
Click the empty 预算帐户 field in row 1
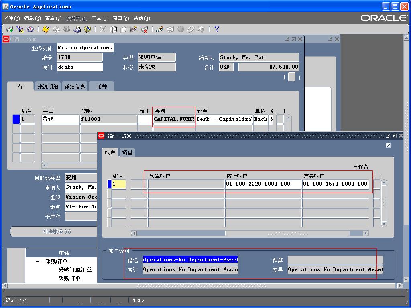186,184
